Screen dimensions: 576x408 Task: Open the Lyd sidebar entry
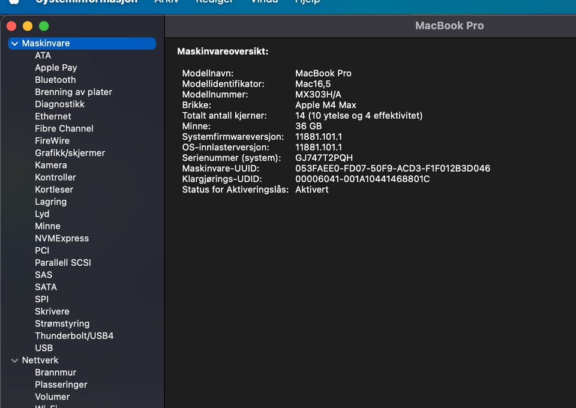click(42, 214)
